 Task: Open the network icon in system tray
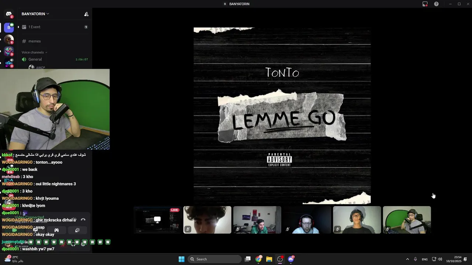434,259
